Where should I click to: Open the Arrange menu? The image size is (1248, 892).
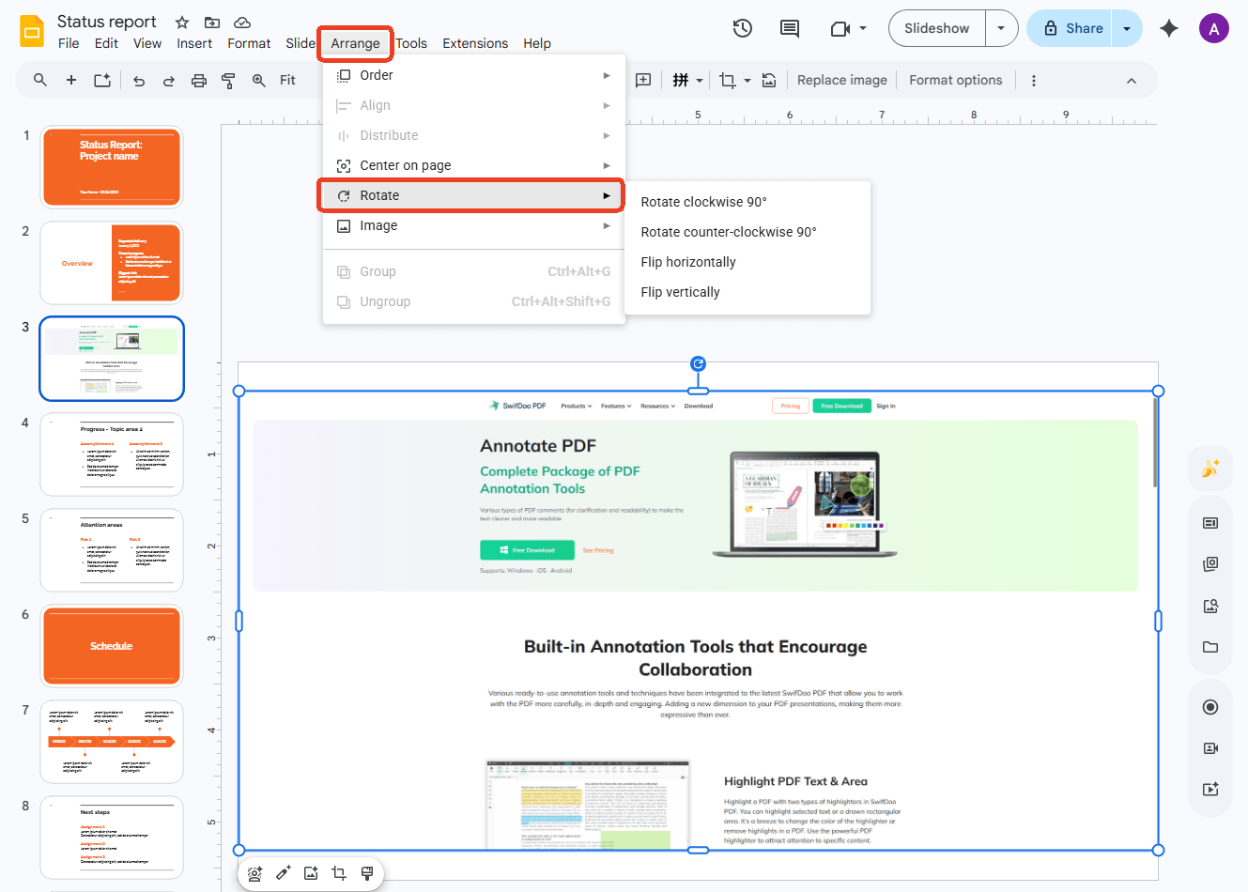355,43
